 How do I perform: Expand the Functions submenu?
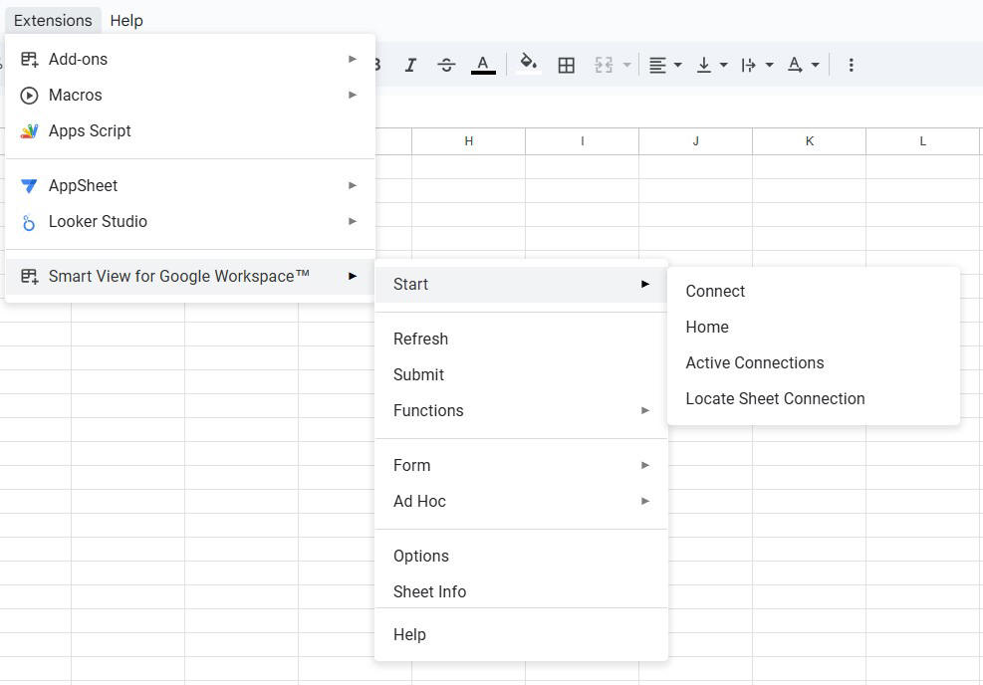tap(428, 410)
